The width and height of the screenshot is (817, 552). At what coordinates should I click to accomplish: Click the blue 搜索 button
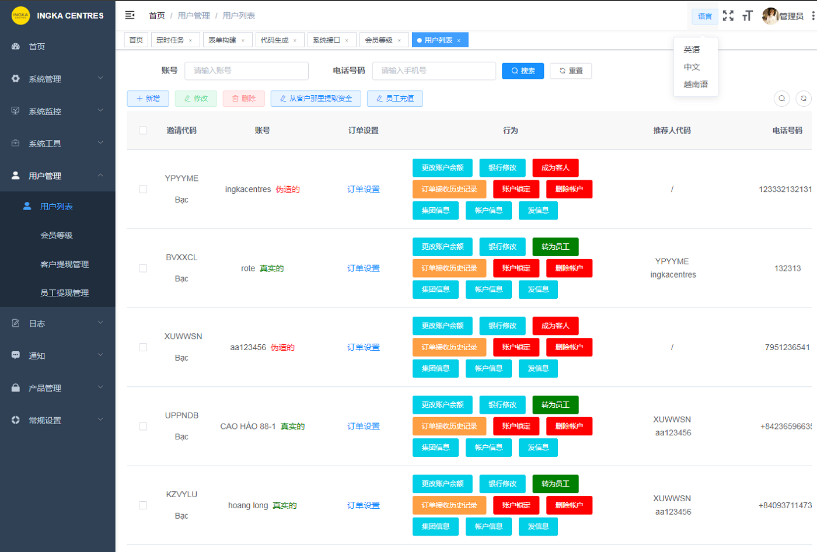tap(522, 71)
